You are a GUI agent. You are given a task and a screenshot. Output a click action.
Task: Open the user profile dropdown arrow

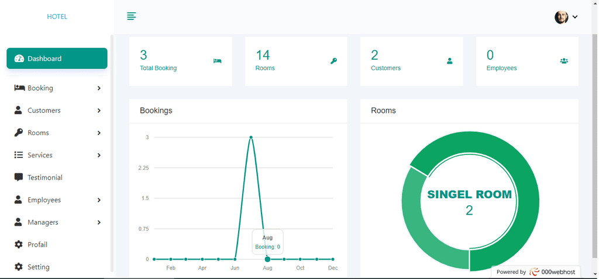(575, 17)
